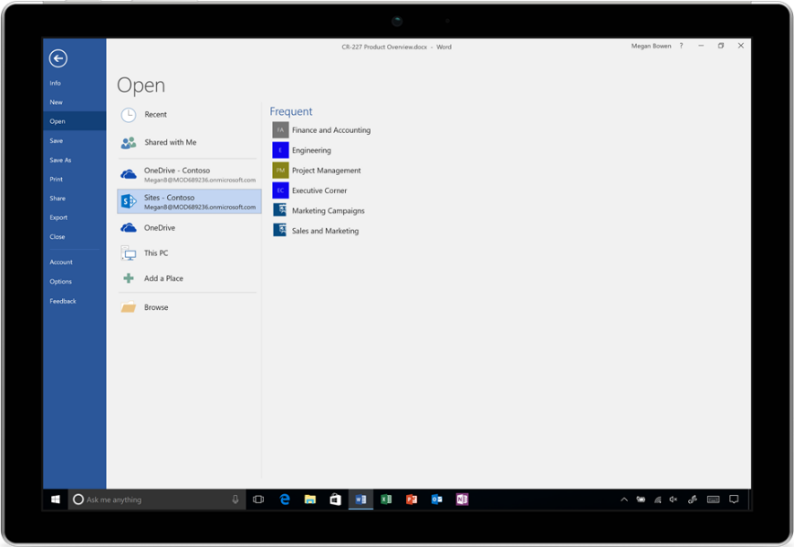Click the back arrow in Backstage view
The width and height of the screenshot is (794, 547).
58,58
